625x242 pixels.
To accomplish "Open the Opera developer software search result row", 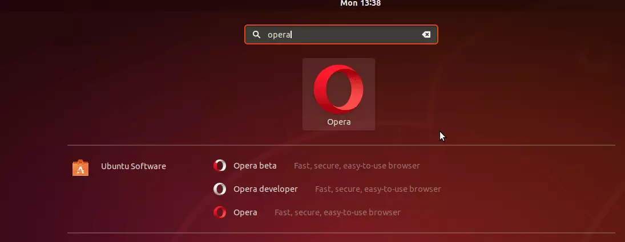I will pyautogui.click(x=327, y=189).
